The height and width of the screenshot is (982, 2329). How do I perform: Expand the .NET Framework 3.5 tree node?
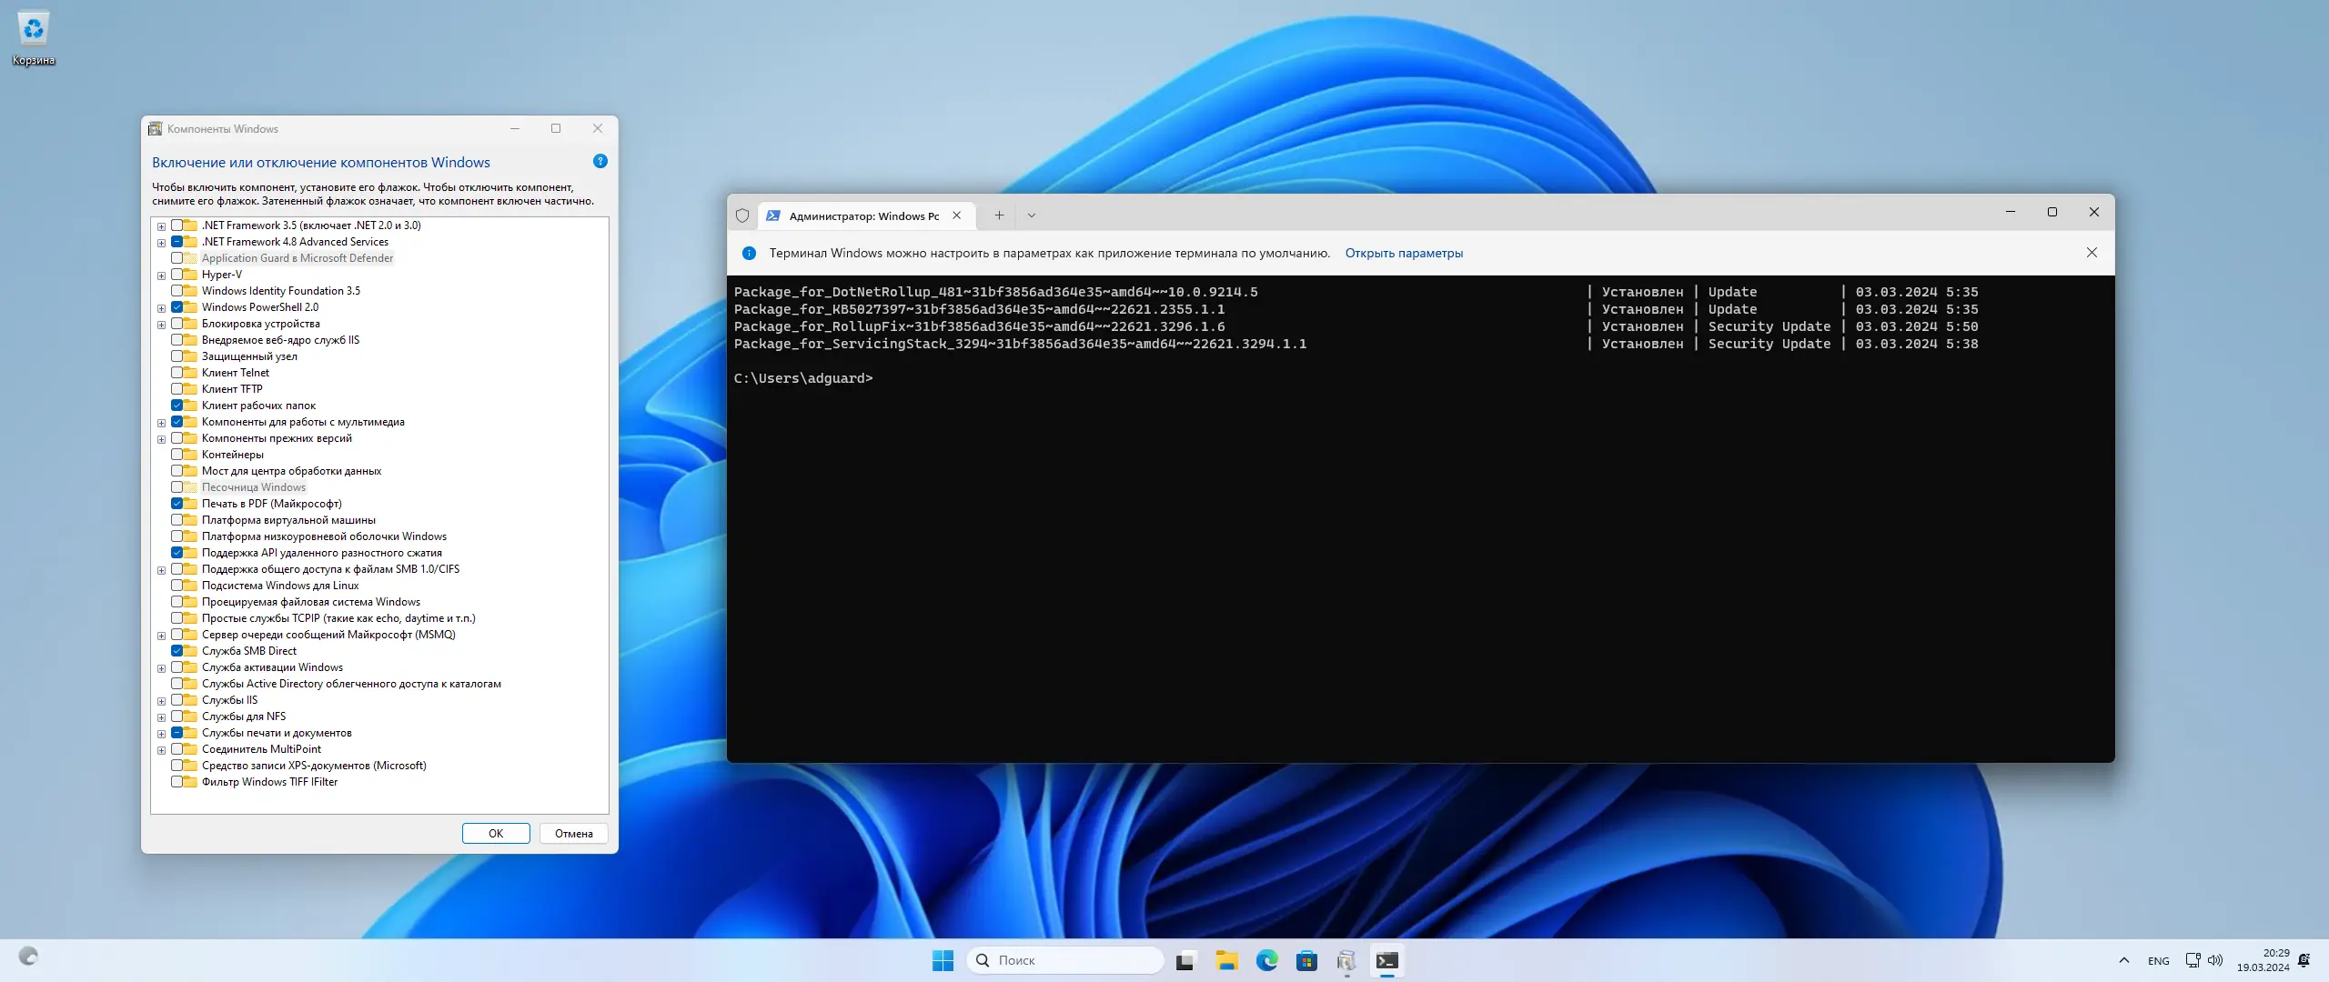[x=162, y=226]
